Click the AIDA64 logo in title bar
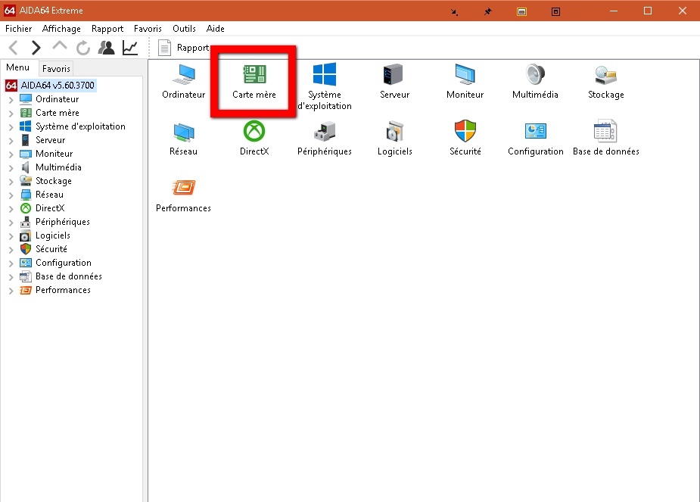Viewport: 700px width, 502px height. pos(10,11)
